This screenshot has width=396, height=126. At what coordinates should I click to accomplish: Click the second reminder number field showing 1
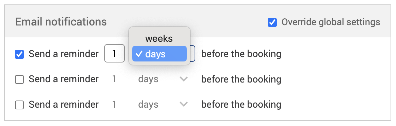115,79
